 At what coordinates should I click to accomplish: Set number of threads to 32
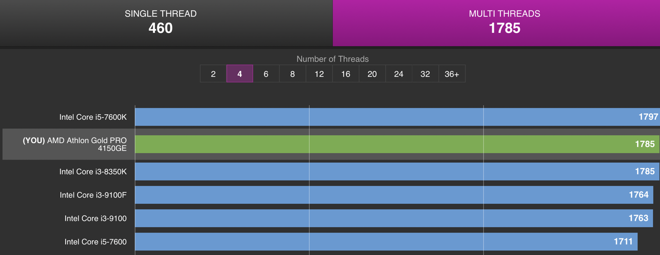425,74
